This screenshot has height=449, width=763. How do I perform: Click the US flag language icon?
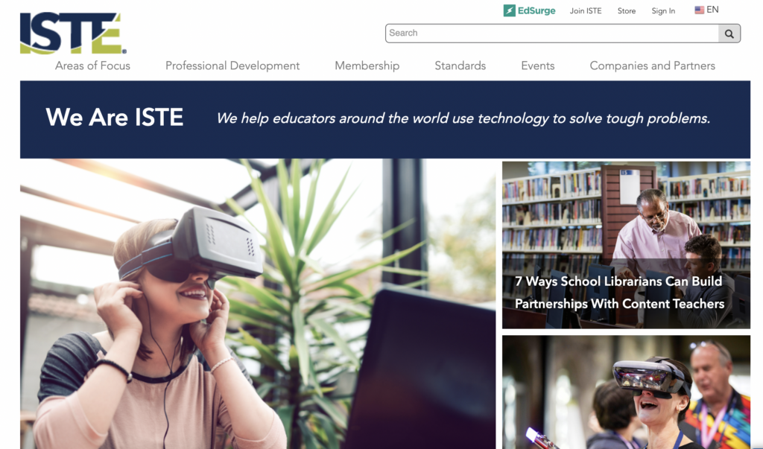click(x=699, y=10)
